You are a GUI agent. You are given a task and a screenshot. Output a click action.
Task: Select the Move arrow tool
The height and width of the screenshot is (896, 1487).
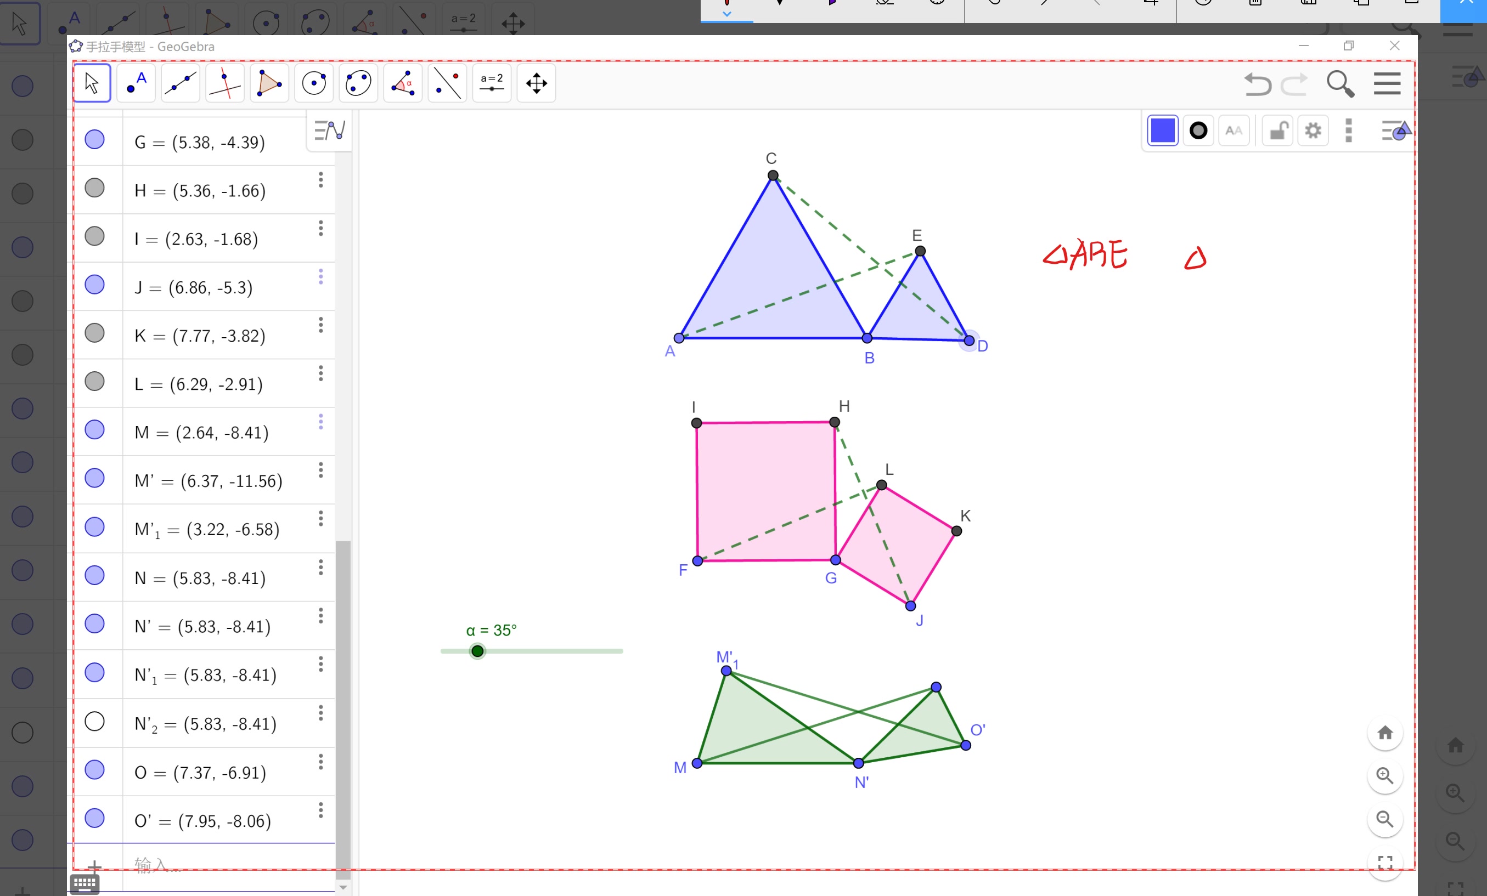click(x=92, y=83)
